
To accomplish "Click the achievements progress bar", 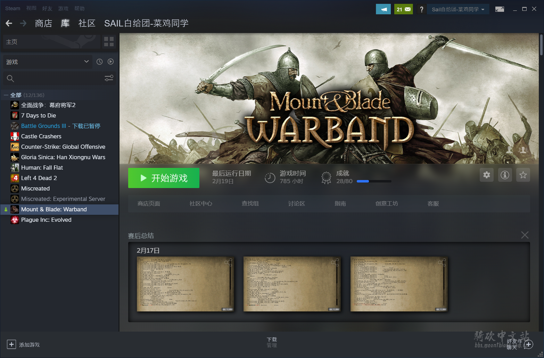I will (x=374, y=181).
